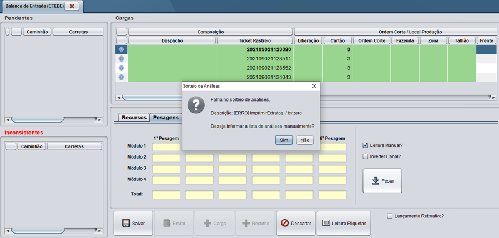The height and width of the screenshot is (238, 499).
Task: Click Módulo 1 first Pesagem field
Action: 166,147
